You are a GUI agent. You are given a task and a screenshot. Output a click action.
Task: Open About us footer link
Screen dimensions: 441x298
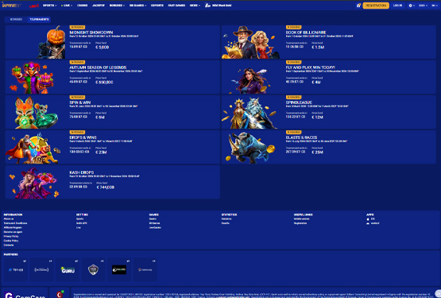9,219
